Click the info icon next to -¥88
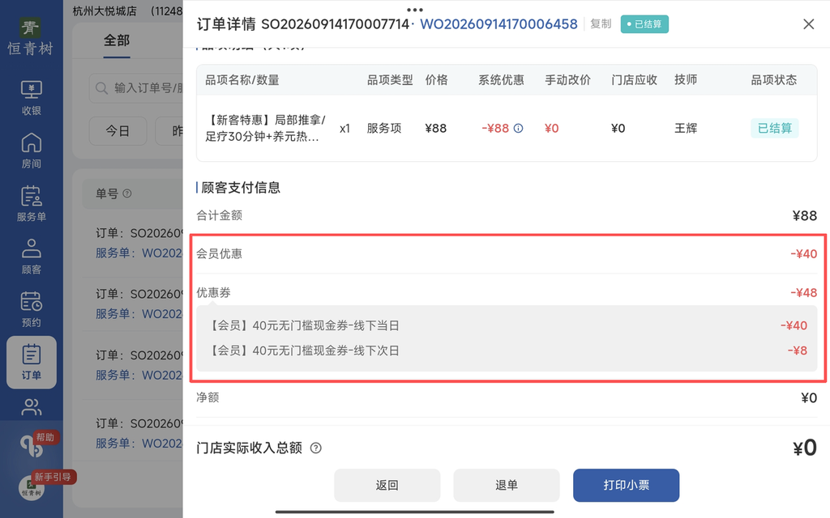830x518 pixels. [x=519, y=129]
